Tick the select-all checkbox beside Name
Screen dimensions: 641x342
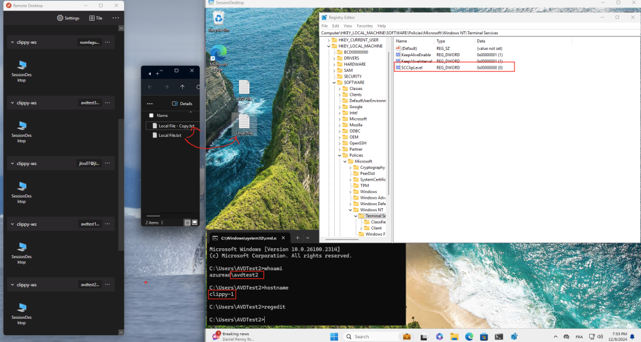pyautogui.click(x=151, y=116)
